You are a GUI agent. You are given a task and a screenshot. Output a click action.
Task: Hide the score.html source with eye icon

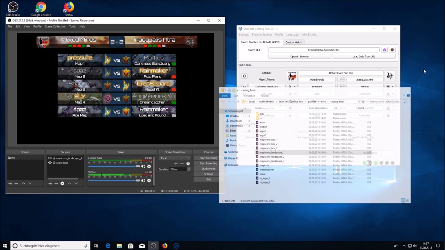coord(50,163)
